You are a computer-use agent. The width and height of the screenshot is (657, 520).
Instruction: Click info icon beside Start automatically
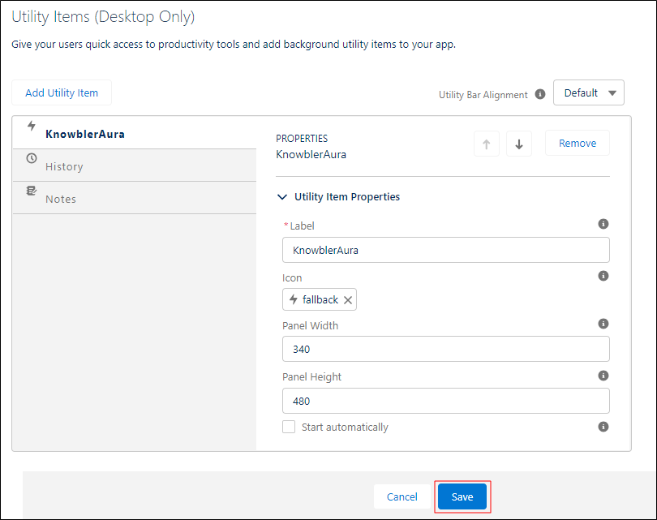603,427
